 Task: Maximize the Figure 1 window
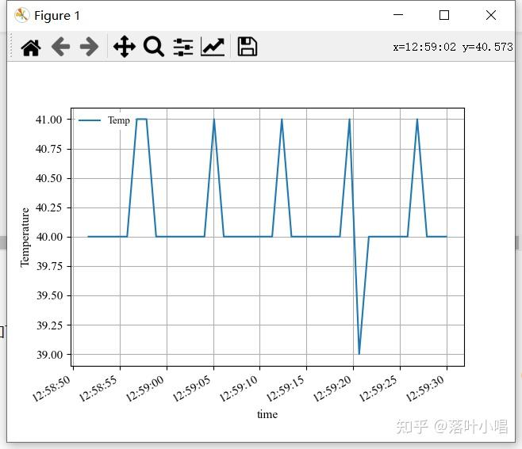pos(444,15)
